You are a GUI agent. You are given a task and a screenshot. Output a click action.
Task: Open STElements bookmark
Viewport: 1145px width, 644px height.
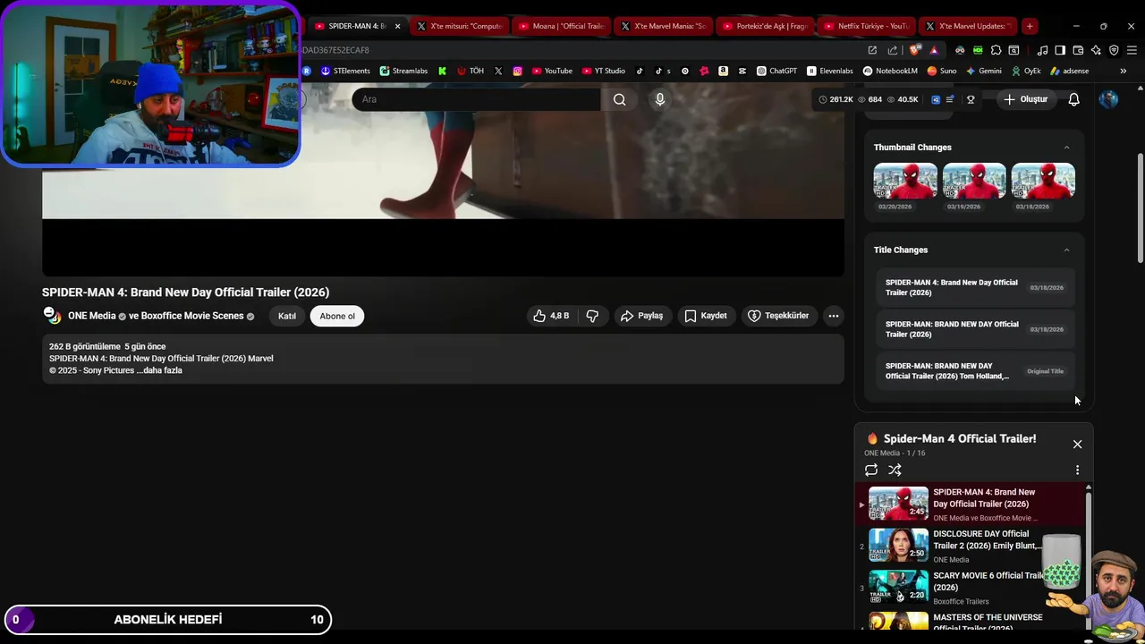345,71
